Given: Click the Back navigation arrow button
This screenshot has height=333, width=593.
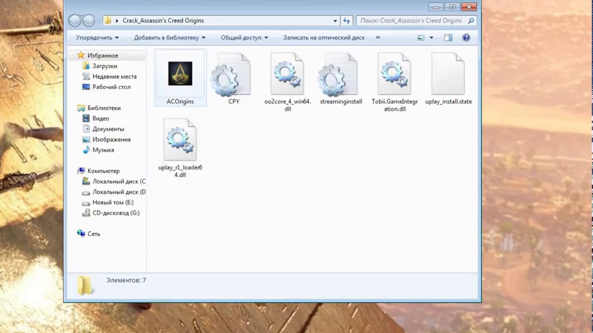Looking at the screenshot, I should pyautogui.click(x=75, y=20).
